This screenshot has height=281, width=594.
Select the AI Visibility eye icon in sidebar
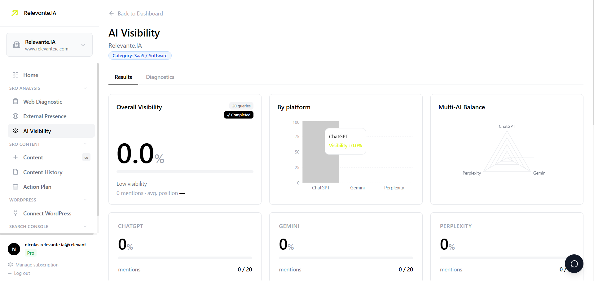pos(15,131)
